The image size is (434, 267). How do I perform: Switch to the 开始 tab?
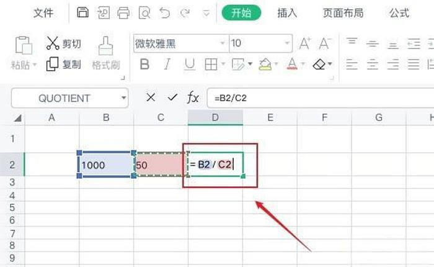(241, 13)
